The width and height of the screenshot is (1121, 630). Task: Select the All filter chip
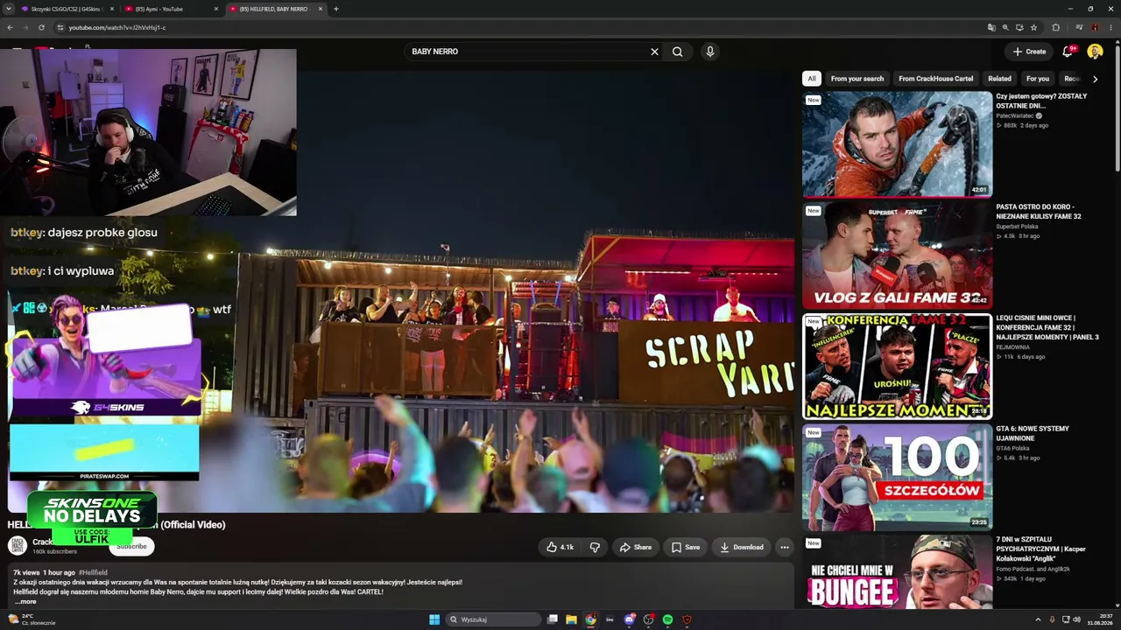[x=812, y=79]
